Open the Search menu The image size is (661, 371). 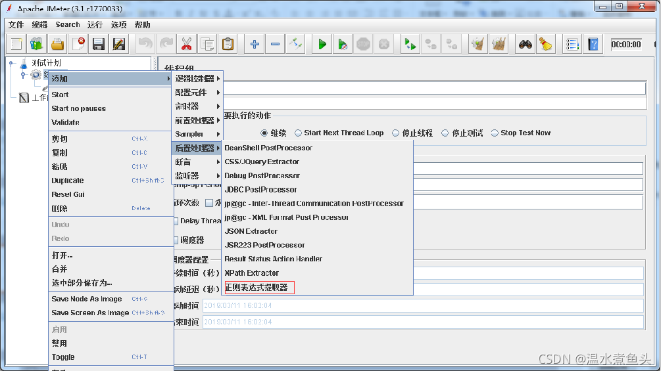coord(68,25)
